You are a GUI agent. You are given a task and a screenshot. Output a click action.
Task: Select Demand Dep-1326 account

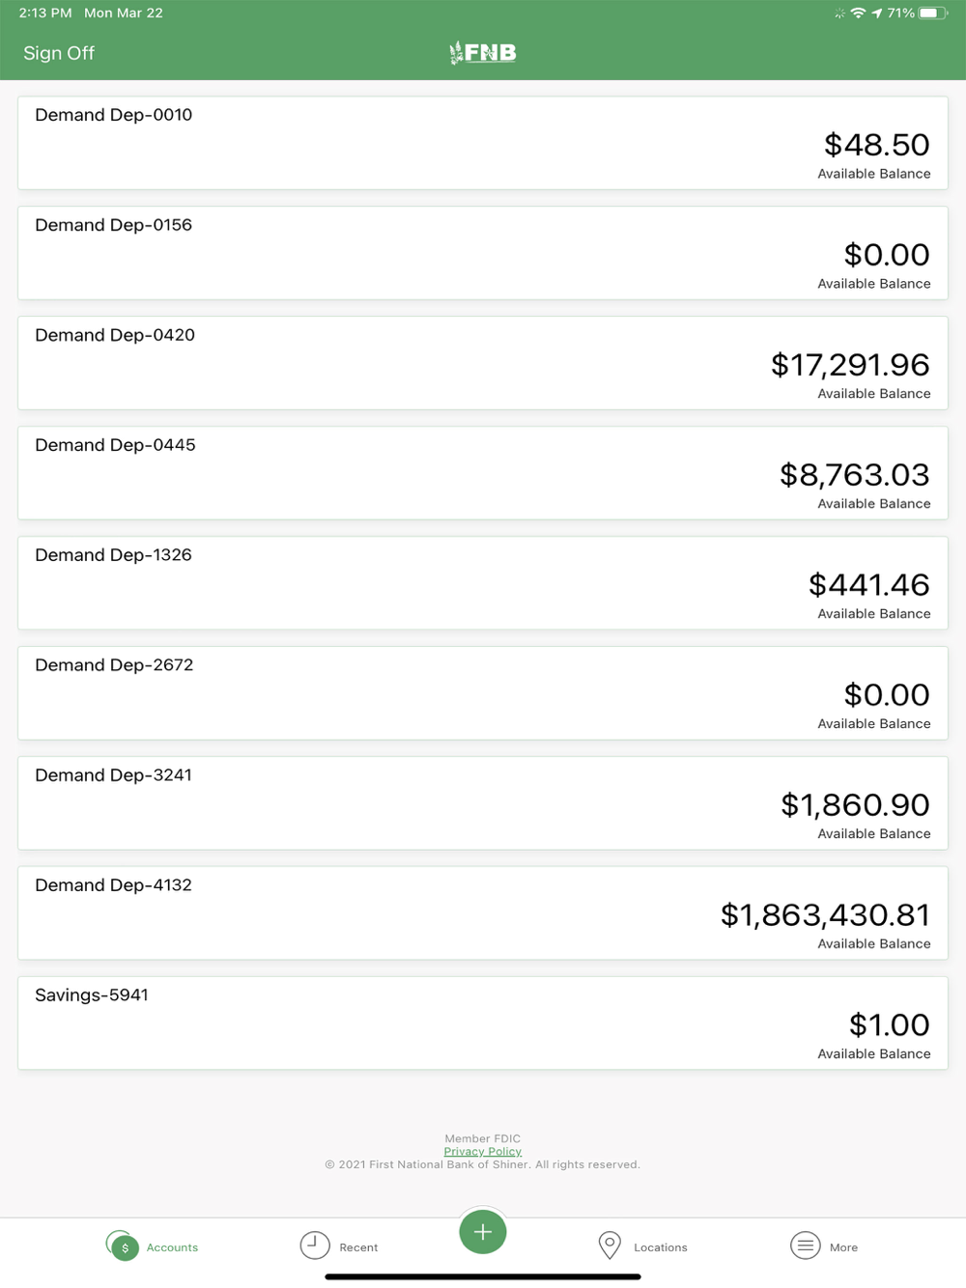(x=483, y=583)
